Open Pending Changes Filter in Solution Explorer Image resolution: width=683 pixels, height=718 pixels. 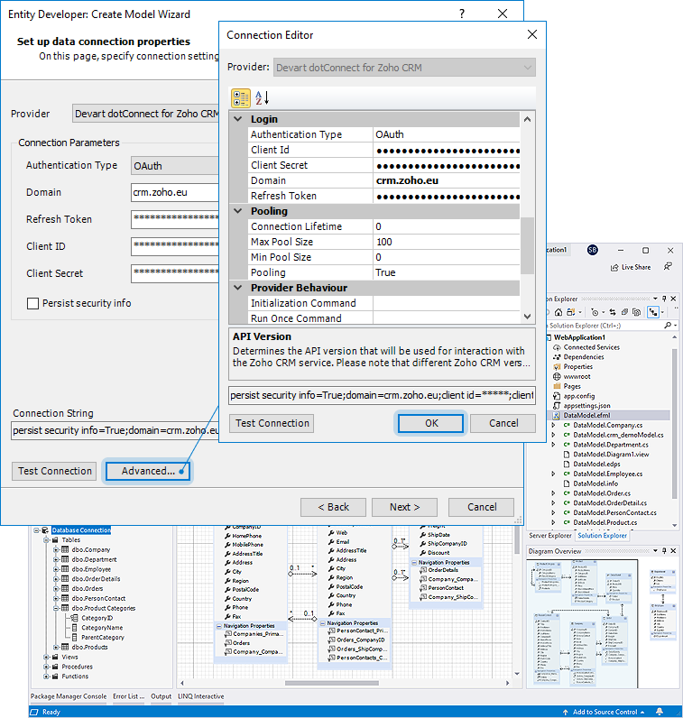pyautogui.click(x=595, y=312)
